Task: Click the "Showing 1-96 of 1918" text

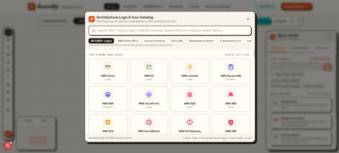Action: pos(237,55)
